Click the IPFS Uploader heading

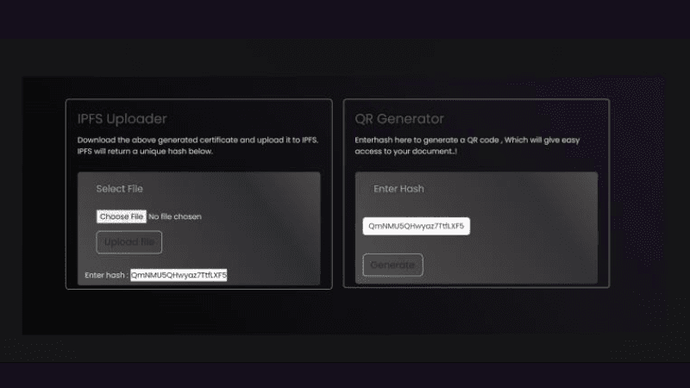click(122, 119)
